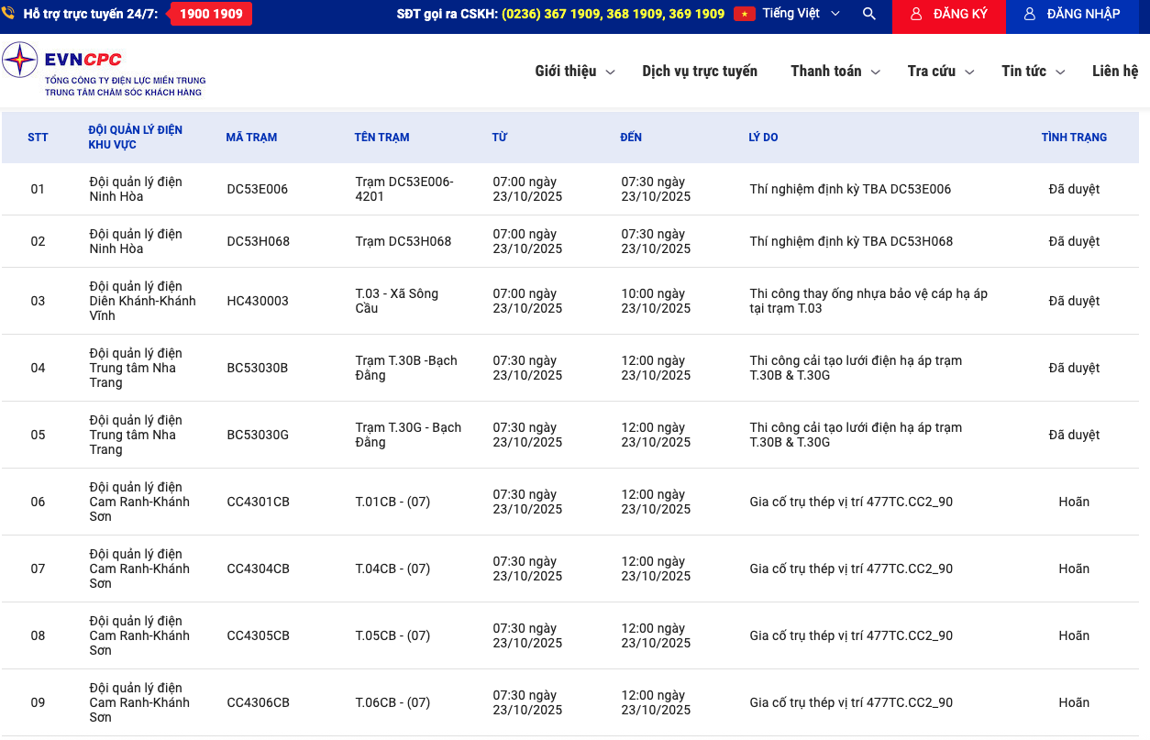Click the user icon beside ĐĂNG KÝ
Image resolution: width=1150 pixels, height=740 pixels.
pyautogui.click(x=916, y=15)
